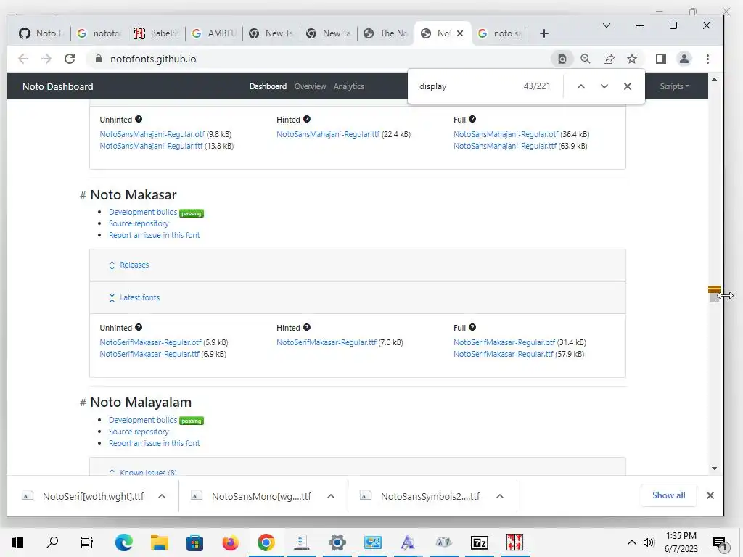This screenshot has width=743, height=557.
Task: Open Windows Start menu
Action: (x=17, y=542)
